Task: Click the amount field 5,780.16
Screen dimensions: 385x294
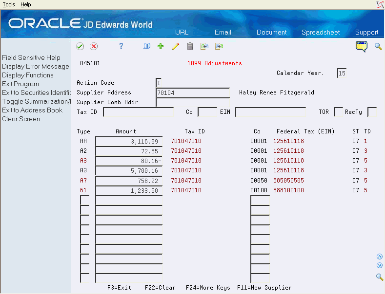Action: click(129, 171)
